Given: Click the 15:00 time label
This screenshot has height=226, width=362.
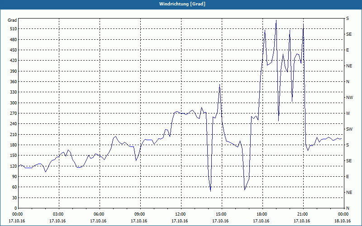Looking at the screenshot, I should 220,214.
